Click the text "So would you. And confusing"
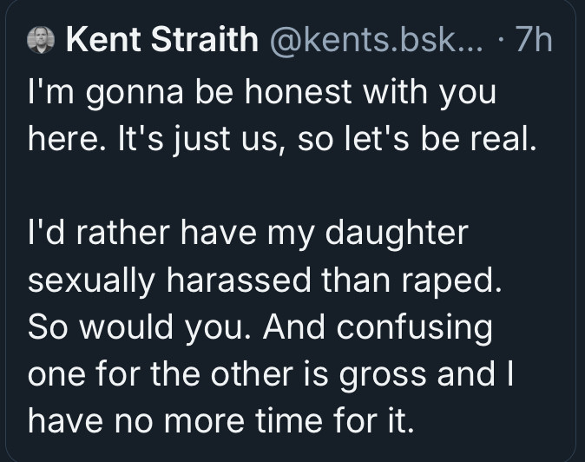 [260, 327]
